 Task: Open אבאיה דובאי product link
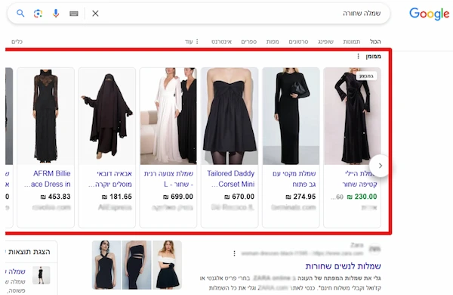110,179
